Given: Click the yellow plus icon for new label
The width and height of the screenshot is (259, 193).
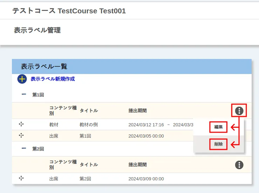Looking at the screenshot, I should 22,79.
